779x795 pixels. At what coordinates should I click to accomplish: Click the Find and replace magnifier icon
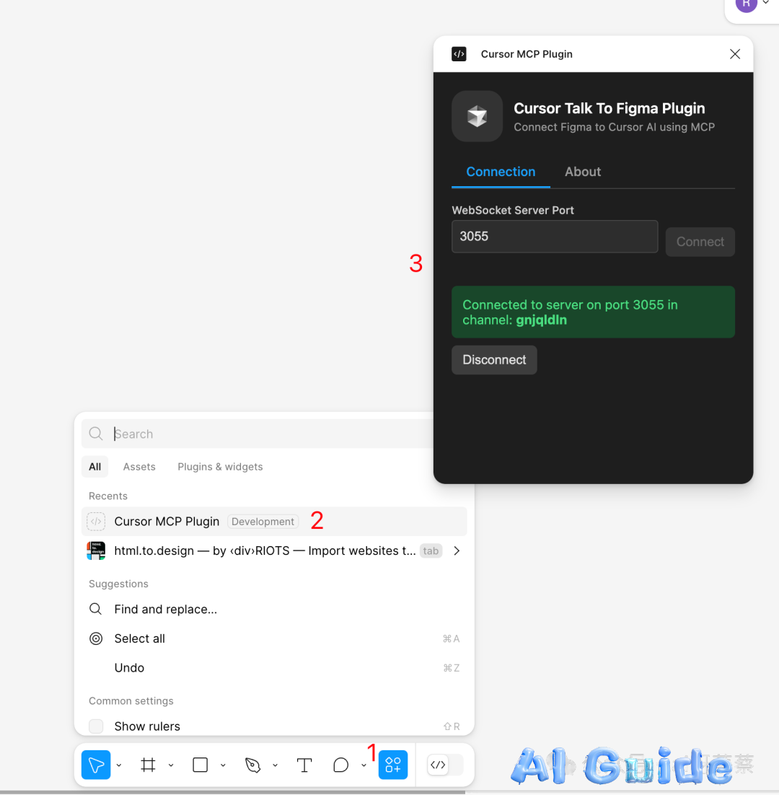coord(95,609)
